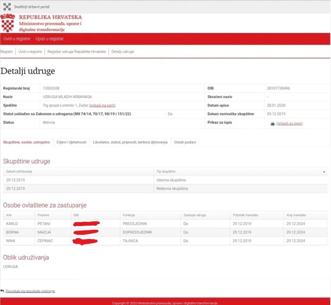
Task: Click the 'Datum održavanja' column header
Action: tap(19, 171)
